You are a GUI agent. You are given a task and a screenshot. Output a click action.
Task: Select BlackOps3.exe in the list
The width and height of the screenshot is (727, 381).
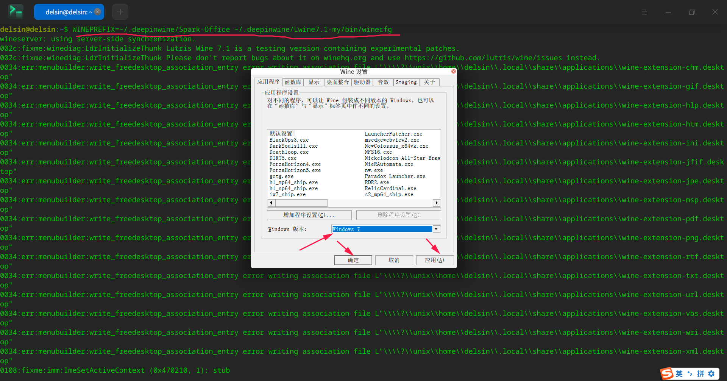tap(289, 140)
